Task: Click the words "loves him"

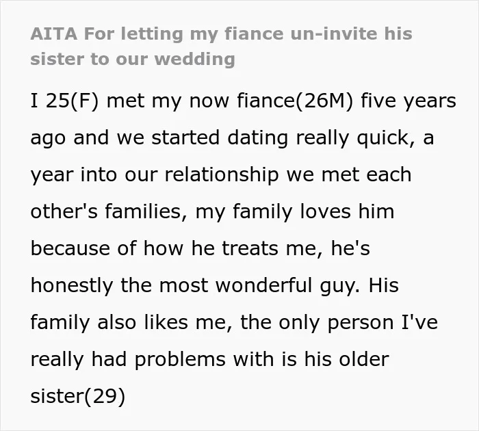Action: tap(347, 211)
